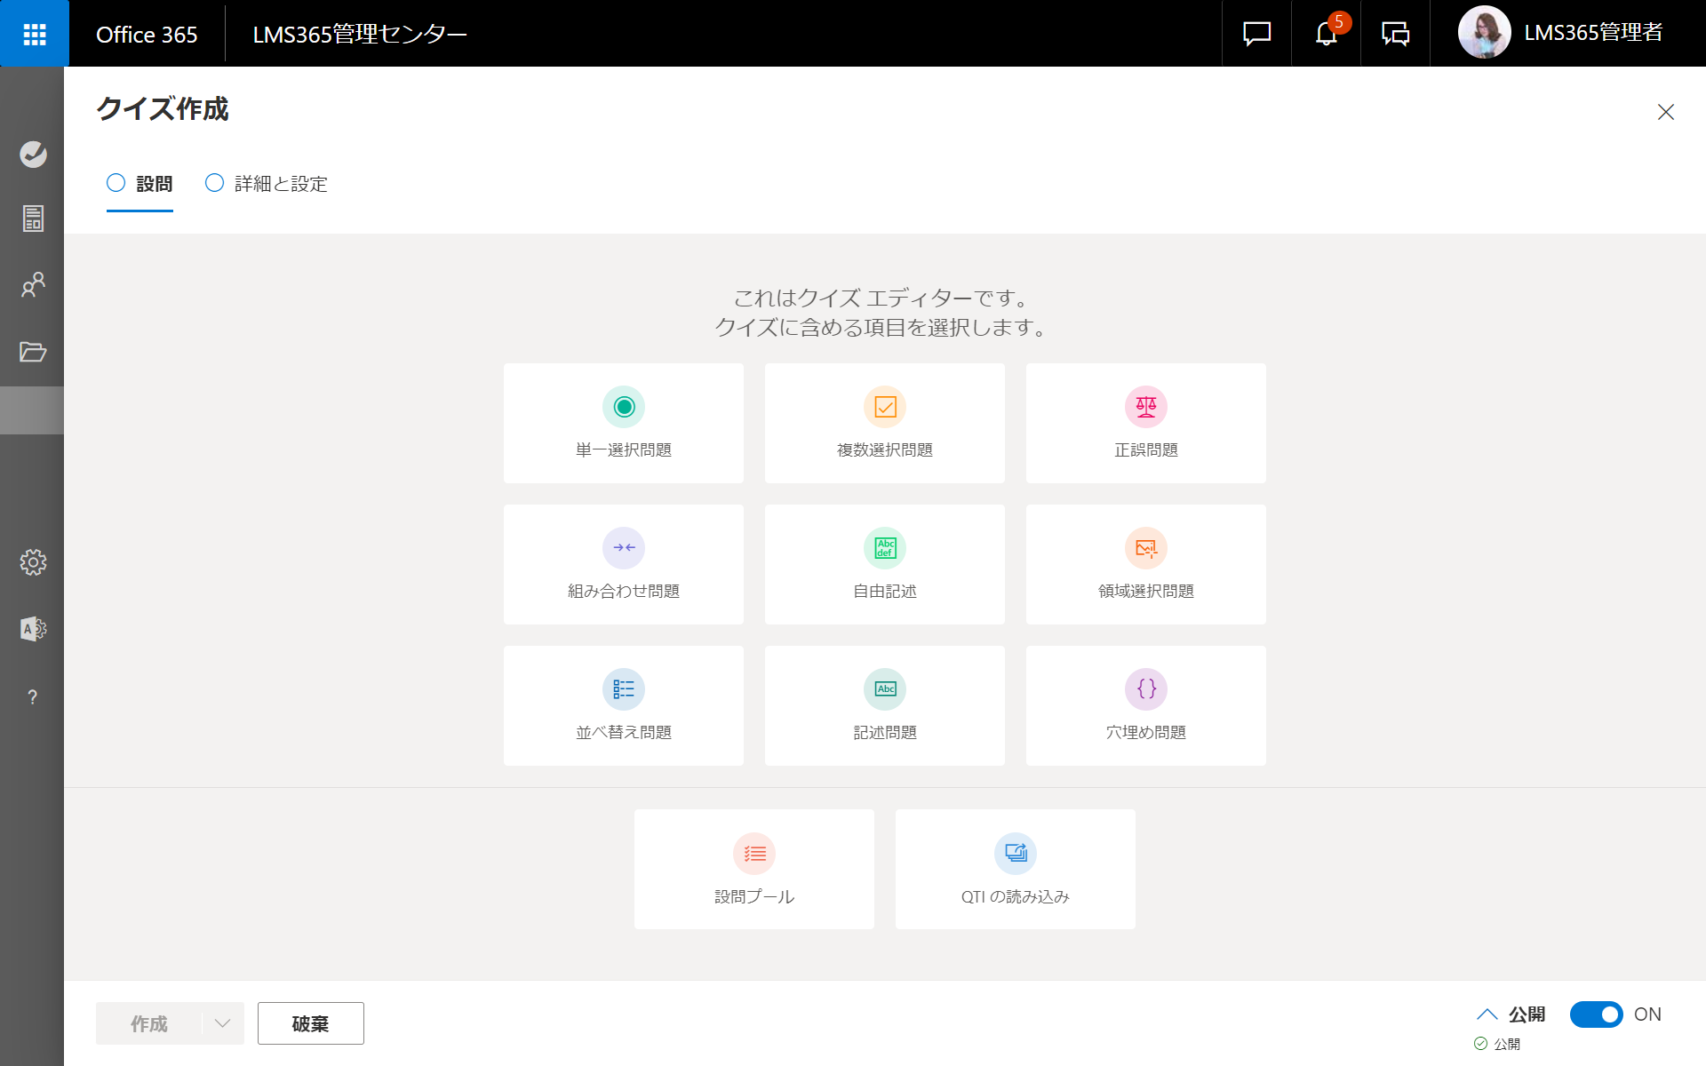The height and width of the screenshot is (1066, 1706).
Task: Open the Office 365 app launcher grid
Action: pyautogui.click(x=35, y=34)
